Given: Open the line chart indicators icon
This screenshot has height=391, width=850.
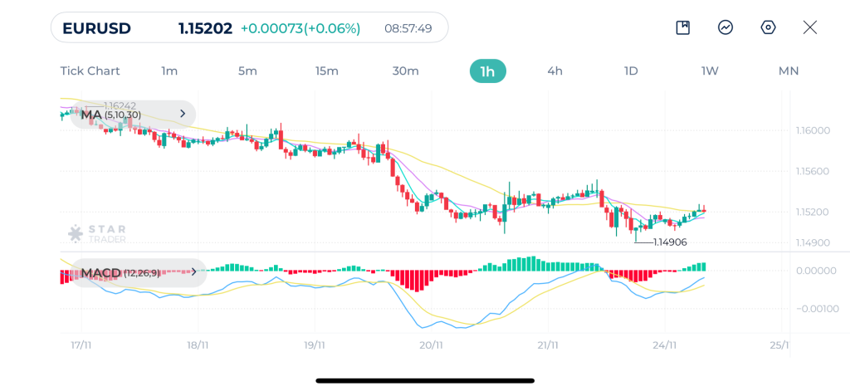Looking at the screenshot, I should tap(725, 27).
